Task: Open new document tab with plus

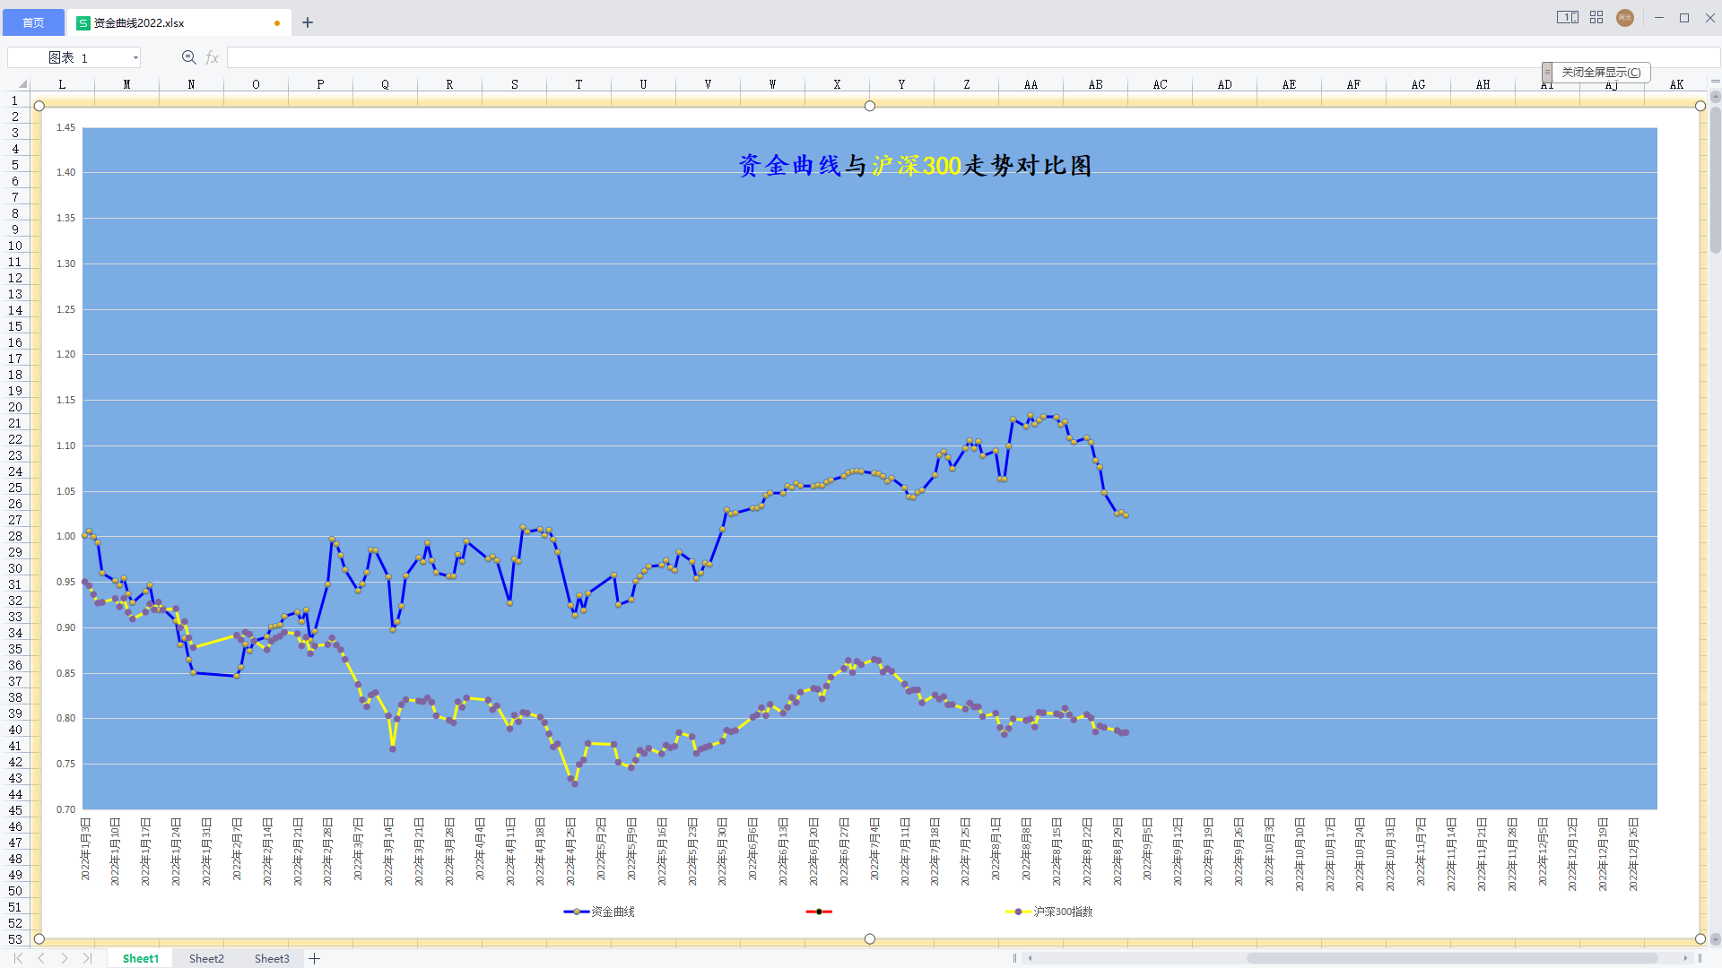Action: [x=308, y=22]
